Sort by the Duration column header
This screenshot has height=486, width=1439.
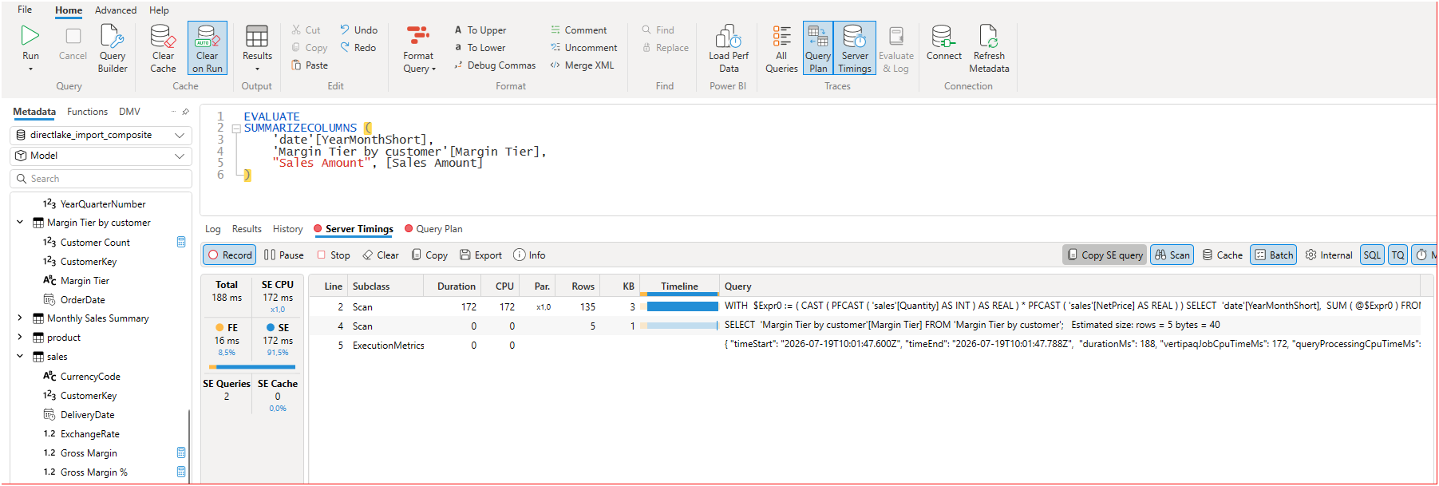[x=456, y=286]
